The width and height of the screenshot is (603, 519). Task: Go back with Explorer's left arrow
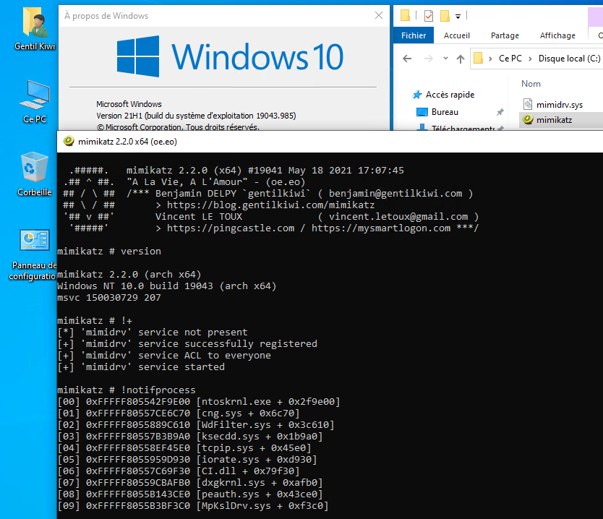coord(407,59)
